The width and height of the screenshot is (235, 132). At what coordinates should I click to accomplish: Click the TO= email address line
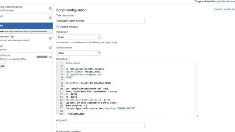tap(84, 74)
